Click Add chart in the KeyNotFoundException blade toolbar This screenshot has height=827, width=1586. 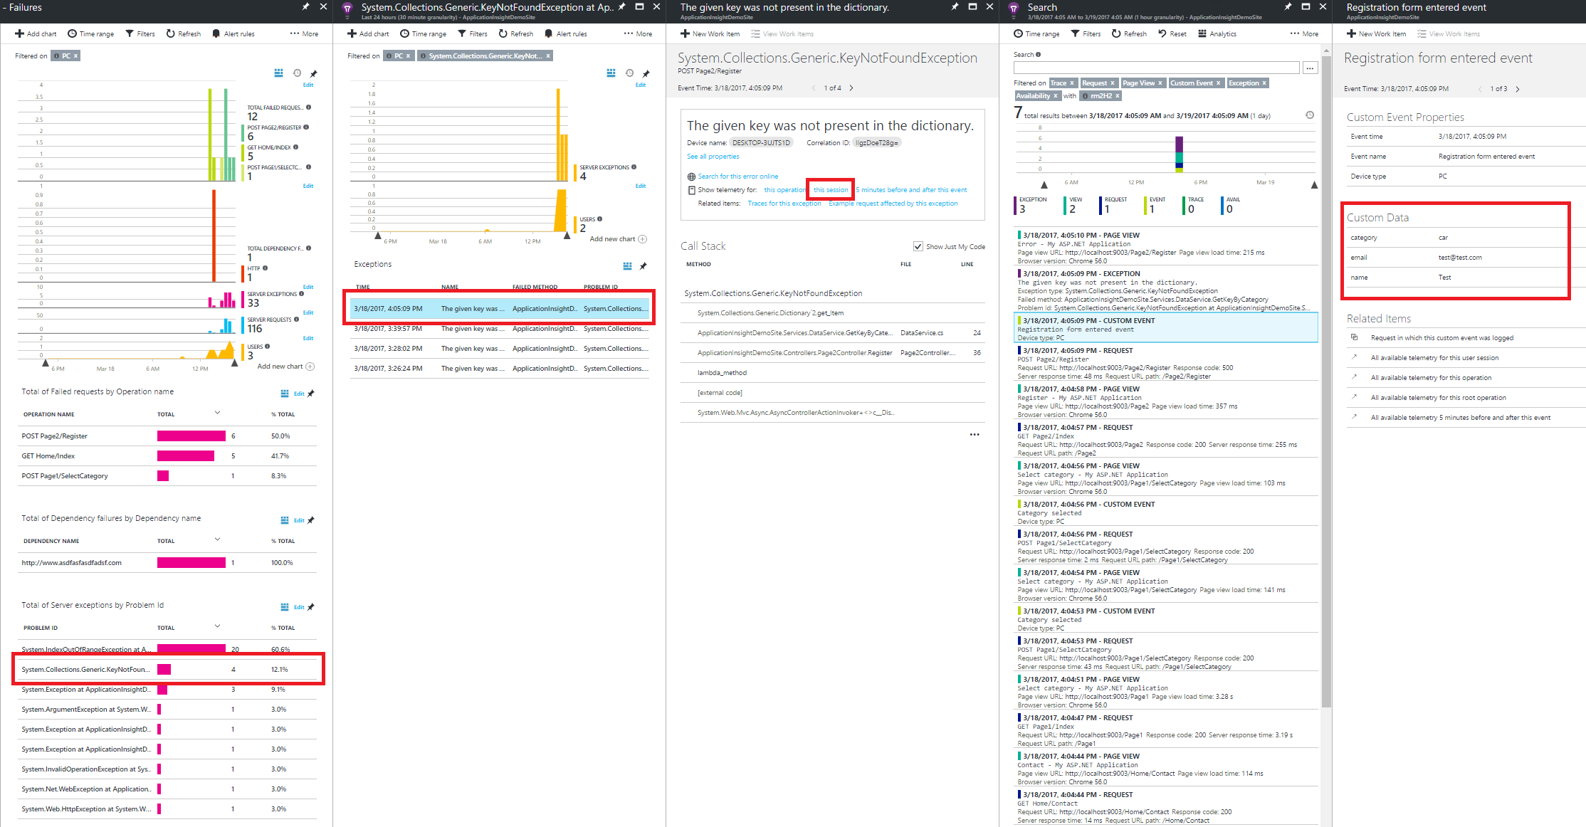pyautogui.click(x=368, y=33)
